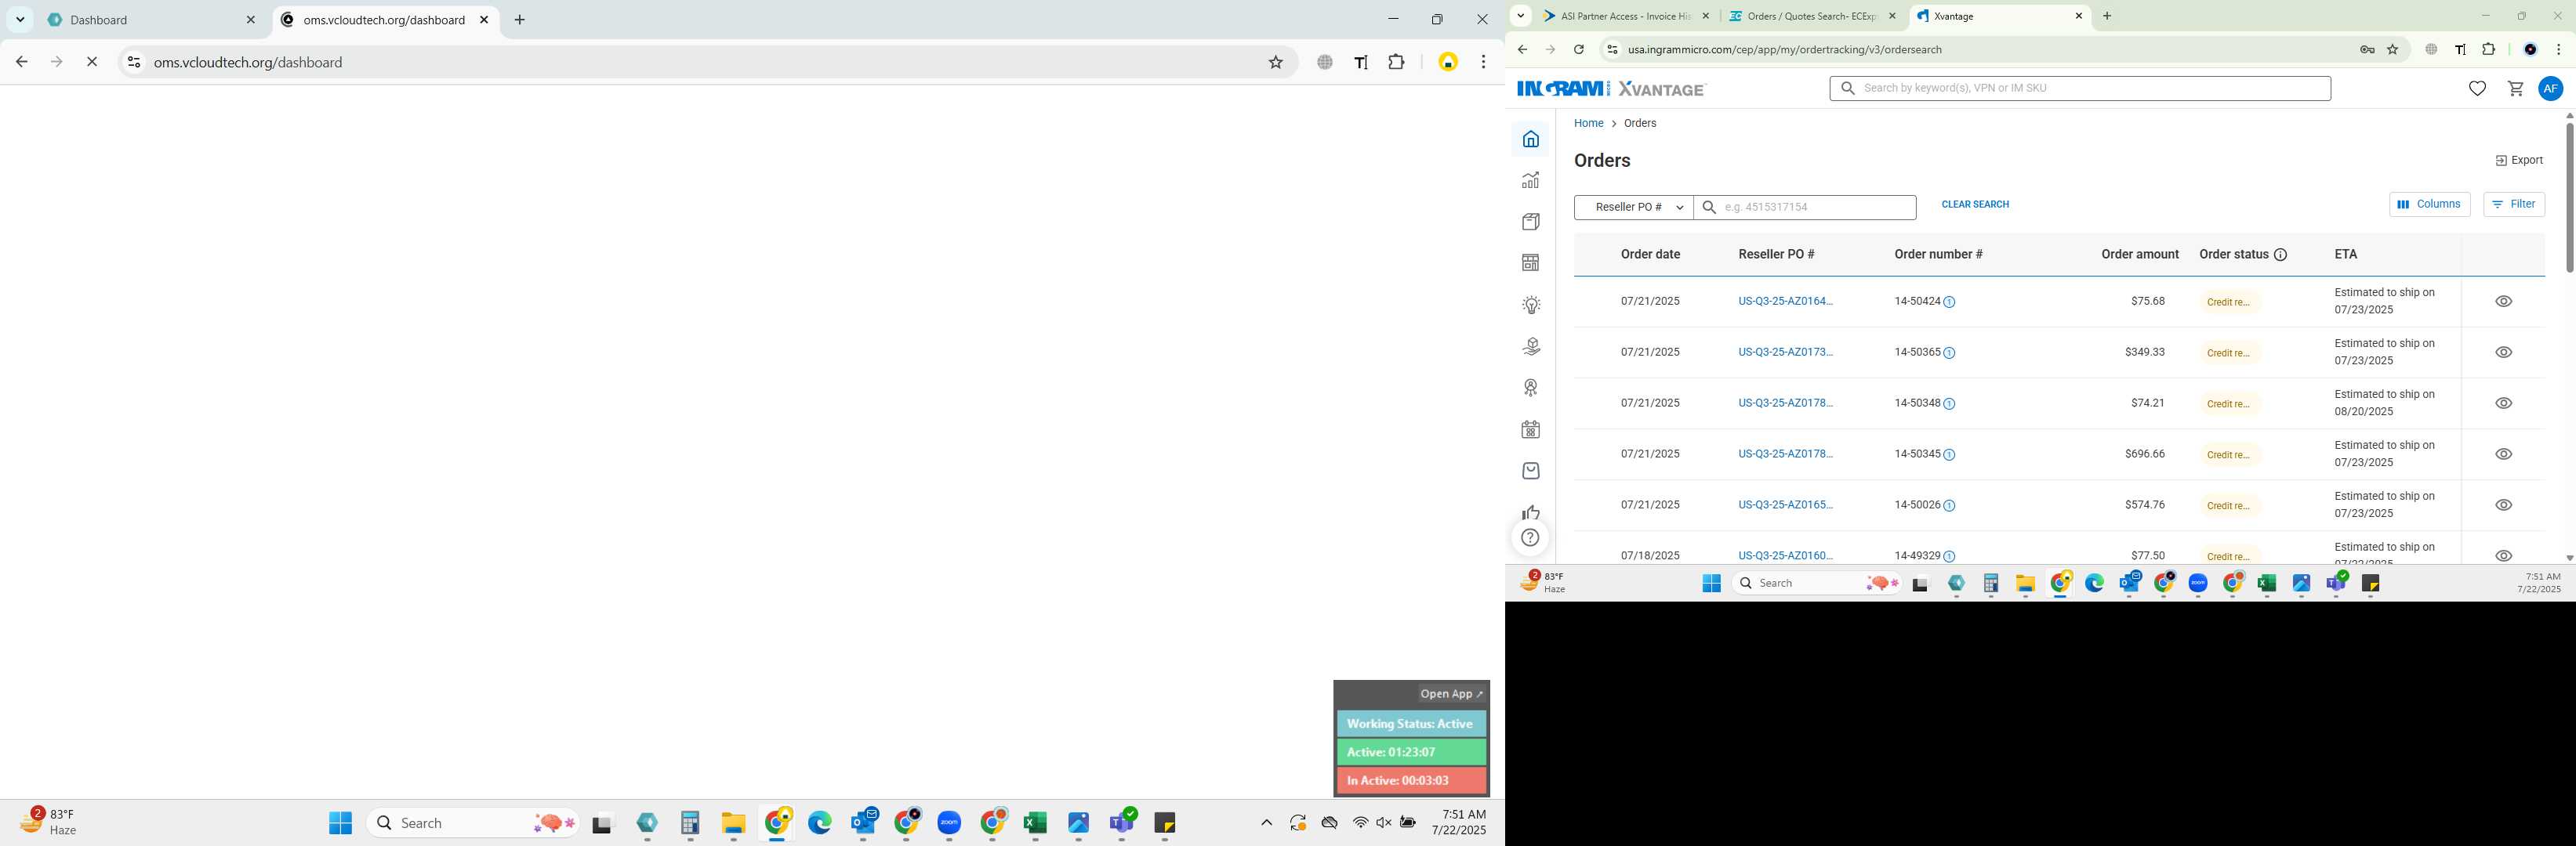Screen dimensions: 2576x846
Task: Open File Explorer from the main taskbar
Action: pos(733,822)
